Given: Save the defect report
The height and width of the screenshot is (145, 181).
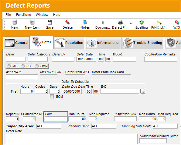Looking at the screenshot, I should (50, 22).
